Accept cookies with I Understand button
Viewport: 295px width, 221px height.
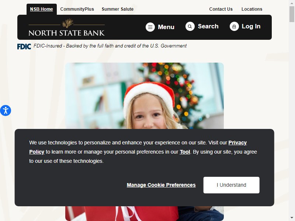(x=232, y=185)
